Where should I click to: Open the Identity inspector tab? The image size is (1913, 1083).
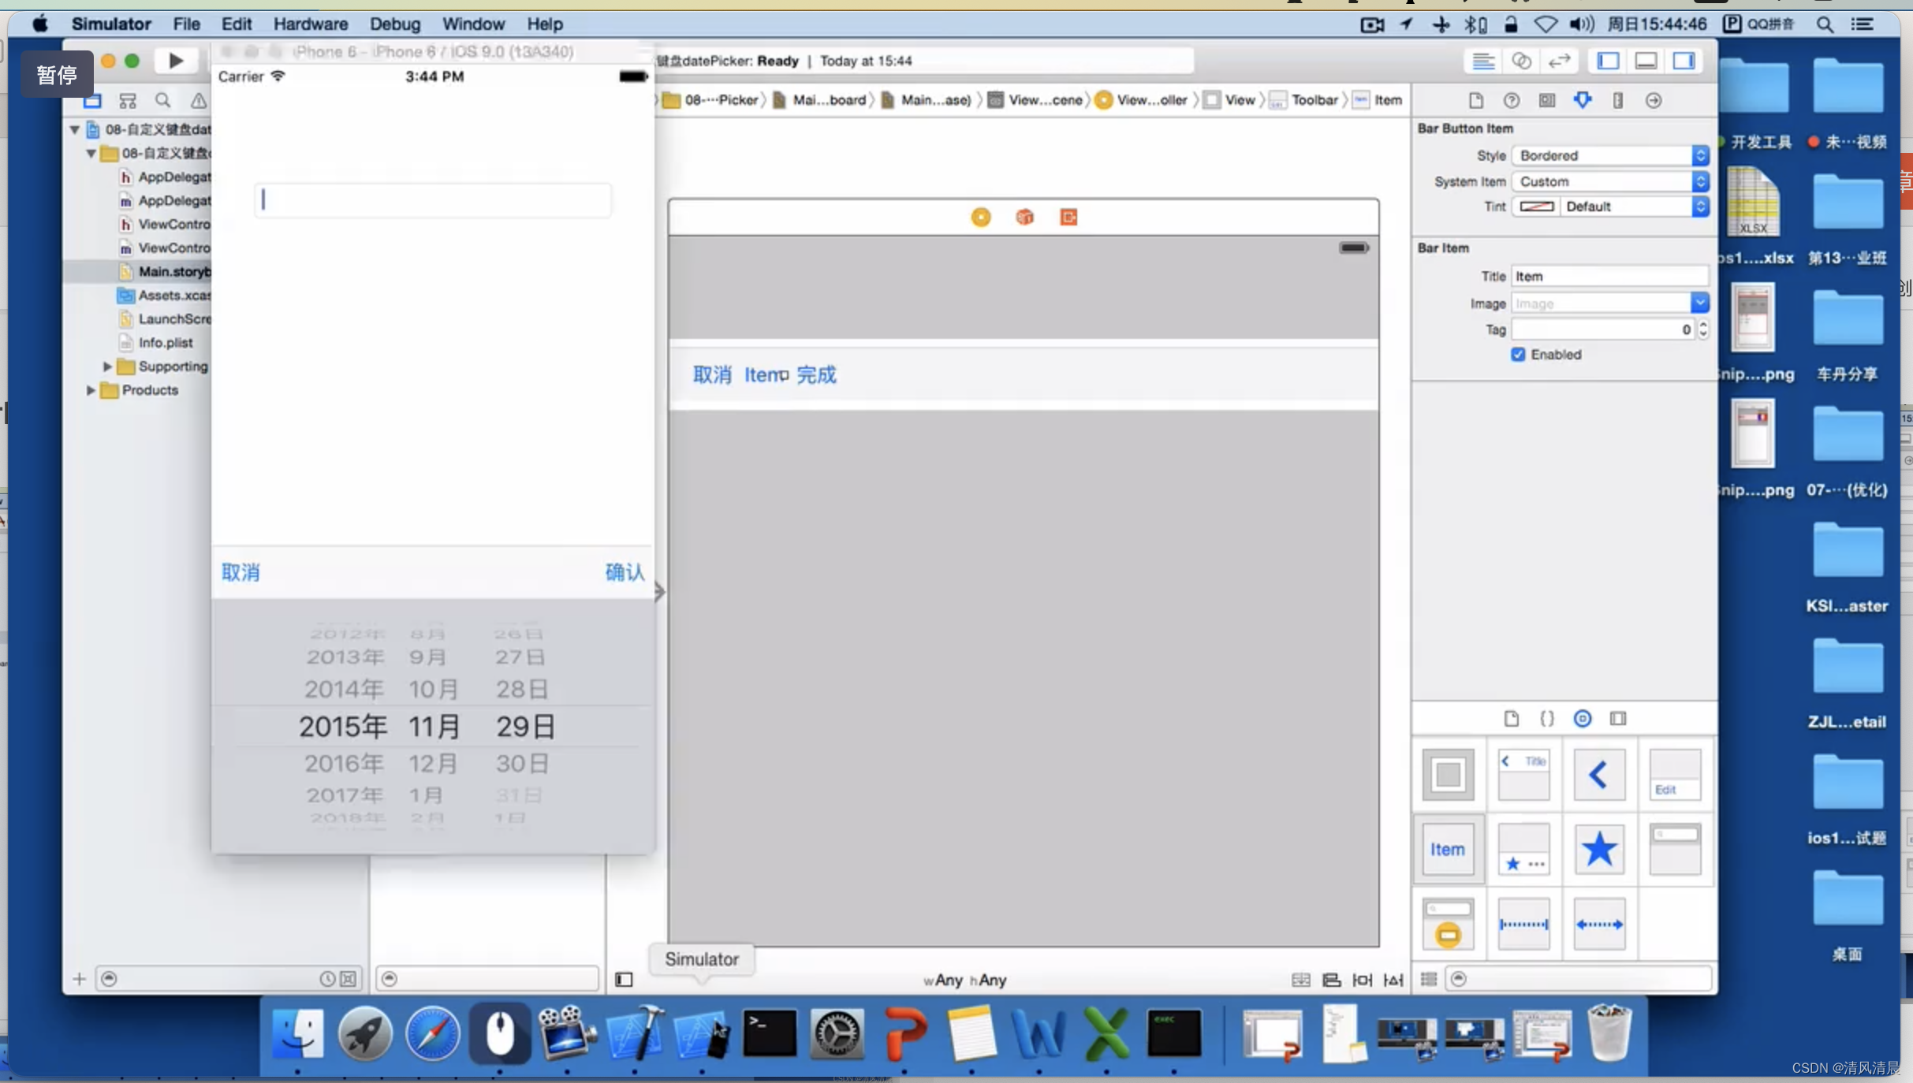[x=1546, y=100]
